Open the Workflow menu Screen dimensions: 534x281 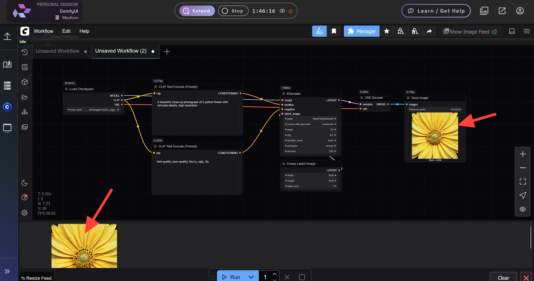pos(44,31)
